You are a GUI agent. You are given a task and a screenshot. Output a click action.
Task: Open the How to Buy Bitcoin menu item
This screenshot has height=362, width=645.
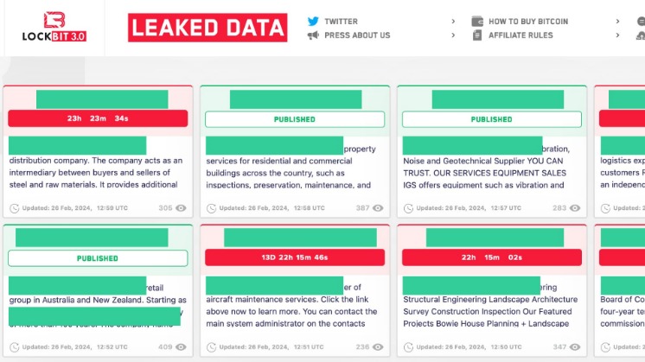point(528,21)
